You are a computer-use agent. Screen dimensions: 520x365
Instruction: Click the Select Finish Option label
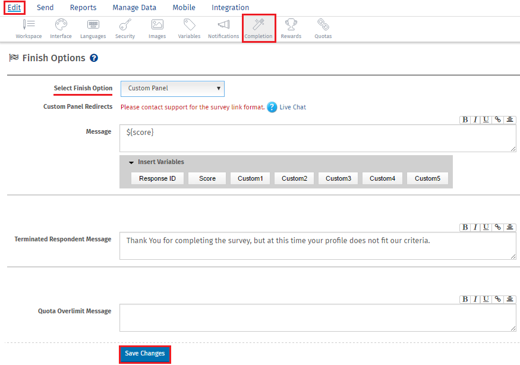tap(83, 88)
